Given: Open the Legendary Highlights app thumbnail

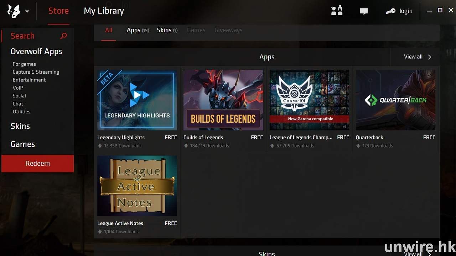Looking at the screenshot, I should [137, 100].
